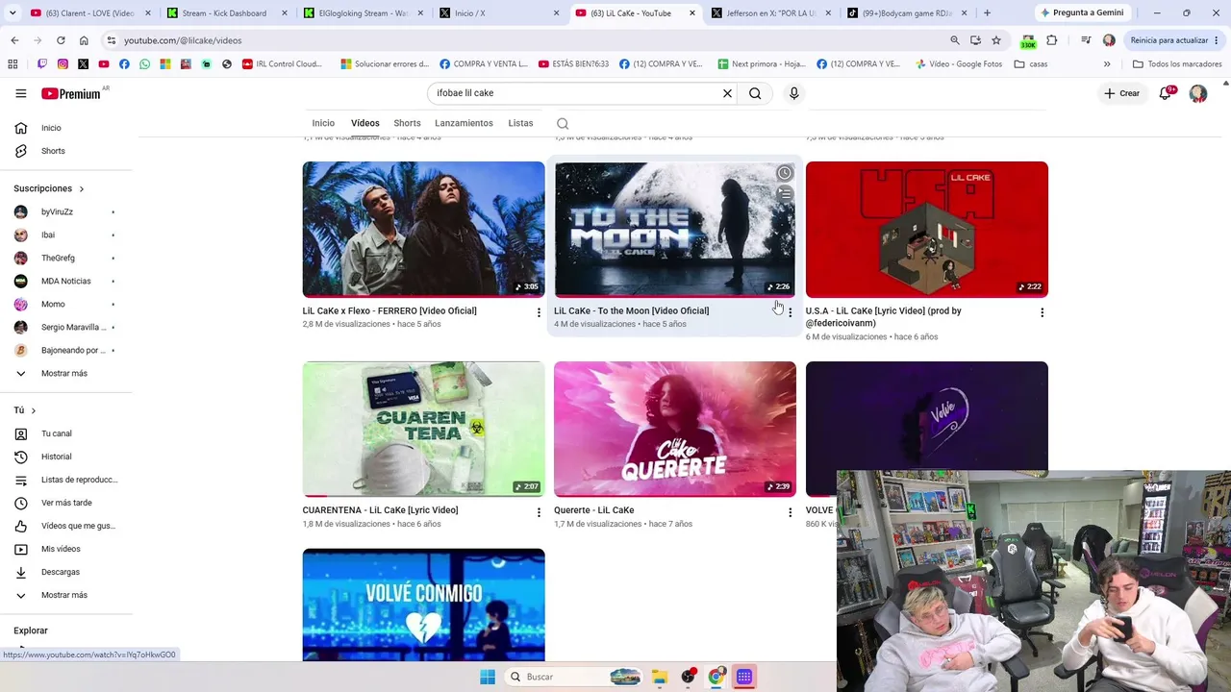Open the Twitch bookmark icon
The width and height of the screenshot is (1231, 692).
41,64
